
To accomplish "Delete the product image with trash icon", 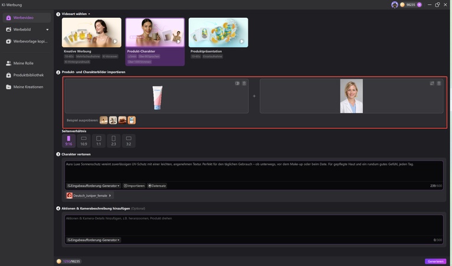I will click(244, 83).
